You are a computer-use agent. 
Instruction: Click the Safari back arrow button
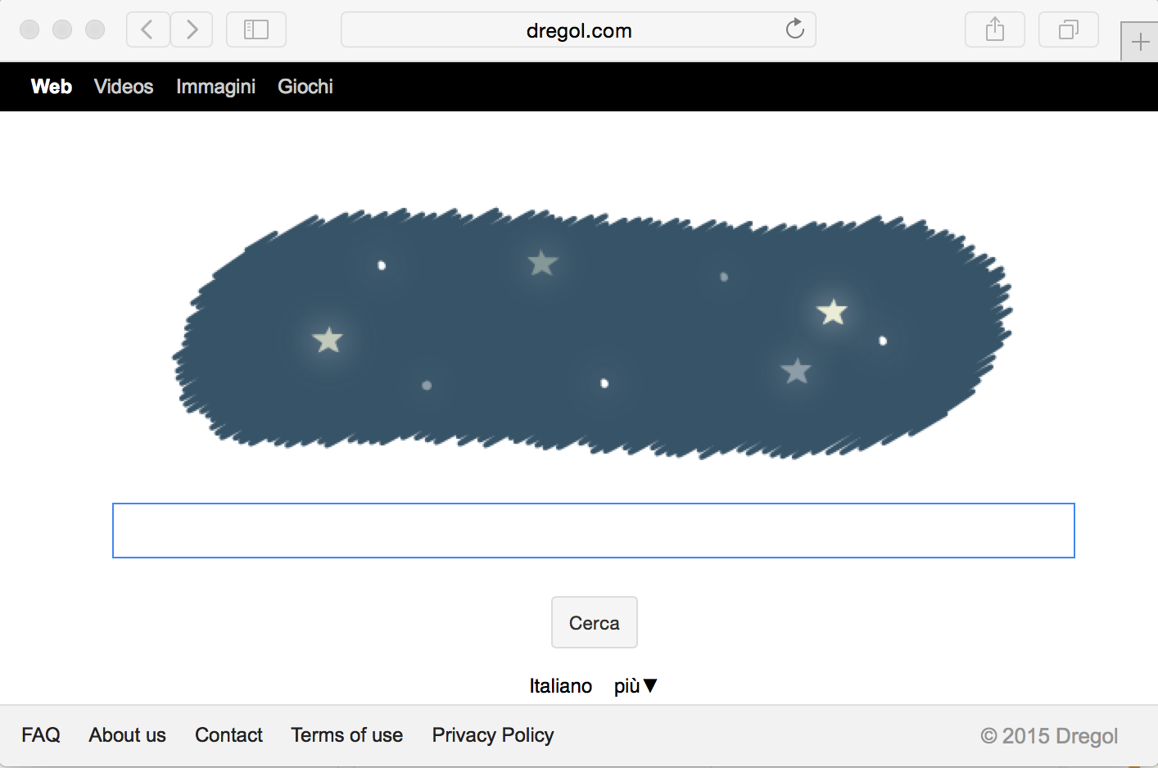(x=147, y=30)
